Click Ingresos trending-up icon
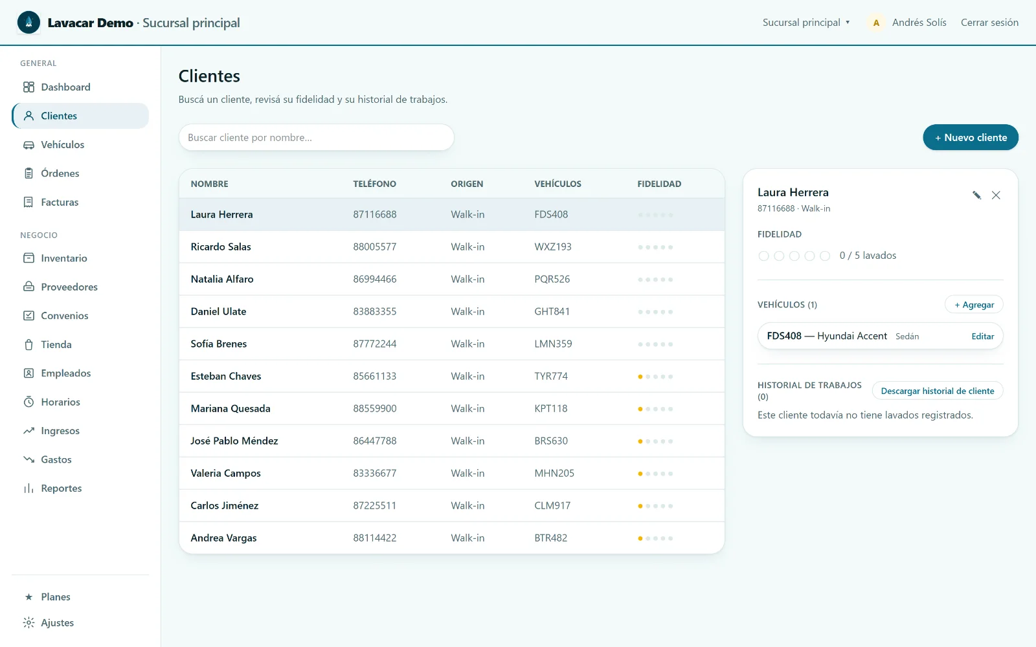 pyautogui.click(x=28, y=431)
